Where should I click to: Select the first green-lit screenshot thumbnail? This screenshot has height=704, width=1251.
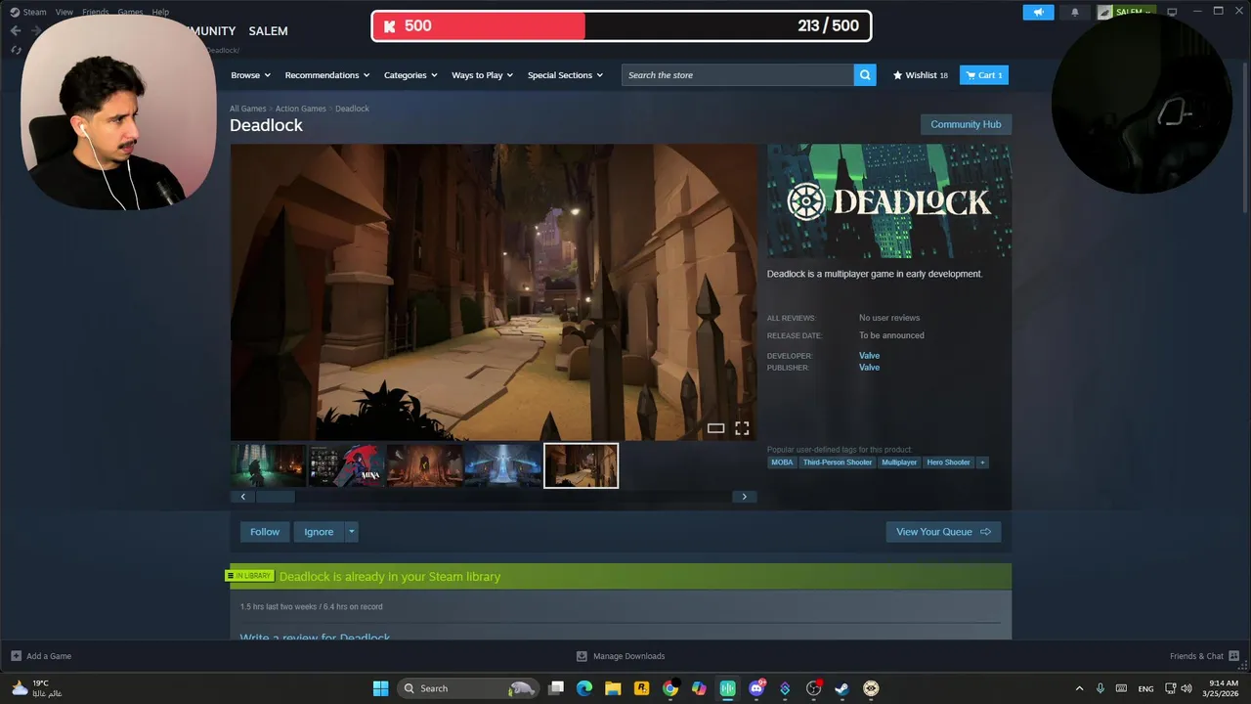coord(269,465)
